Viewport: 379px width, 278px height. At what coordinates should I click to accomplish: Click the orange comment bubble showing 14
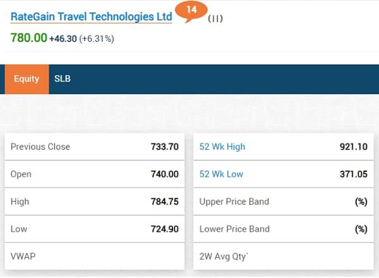[x=191, y=11]
